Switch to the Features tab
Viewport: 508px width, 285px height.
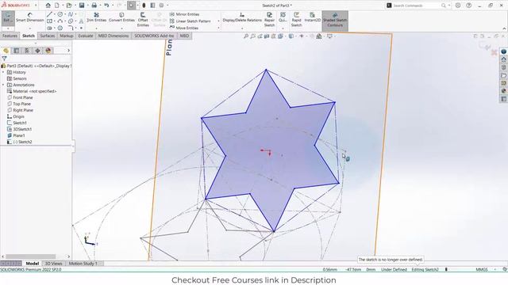pos(10,36)
